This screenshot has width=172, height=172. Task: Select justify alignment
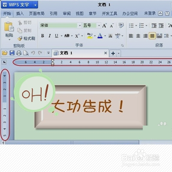(152, 36)
